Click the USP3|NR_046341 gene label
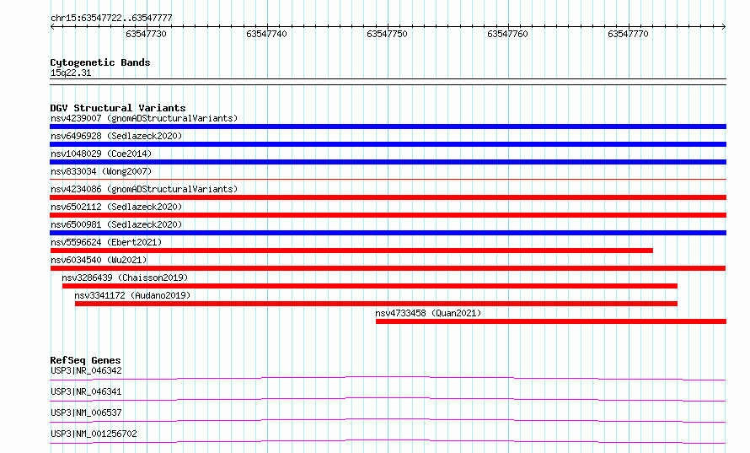The width and height of the screenshot is (750, 453). [86, 391]
